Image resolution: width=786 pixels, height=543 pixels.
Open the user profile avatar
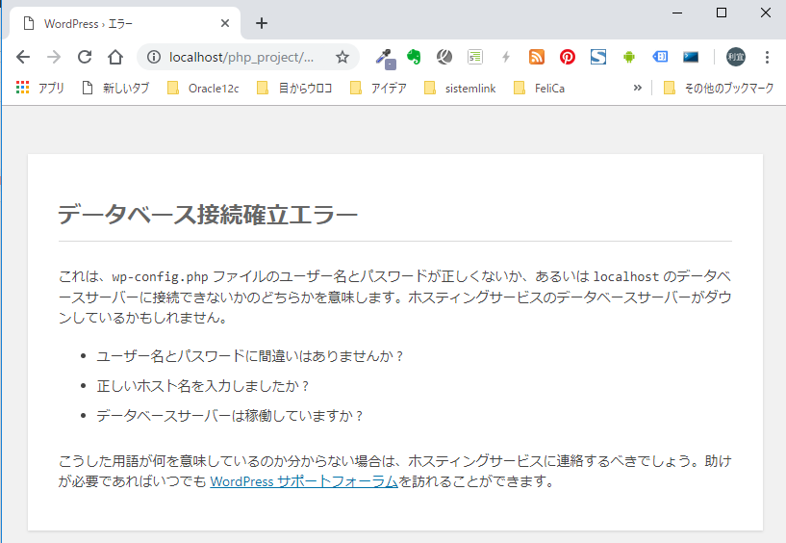click(x=735, y=57)
